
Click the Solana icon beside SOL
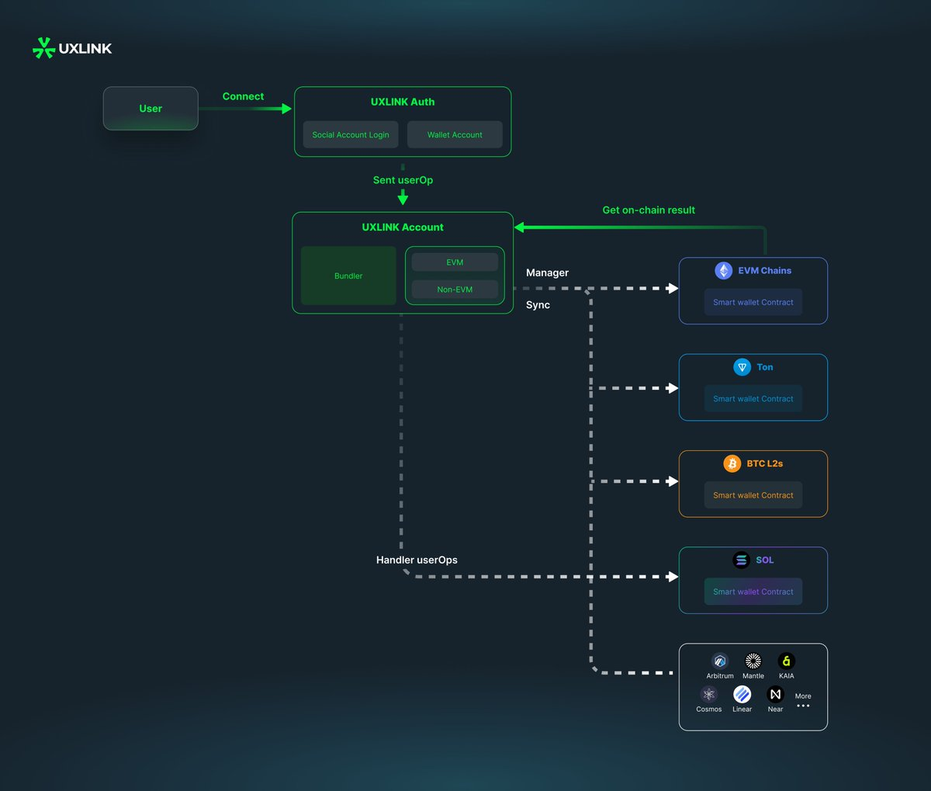click(x=742, y=560)
